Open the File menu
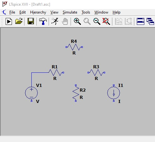 [12, 12]
